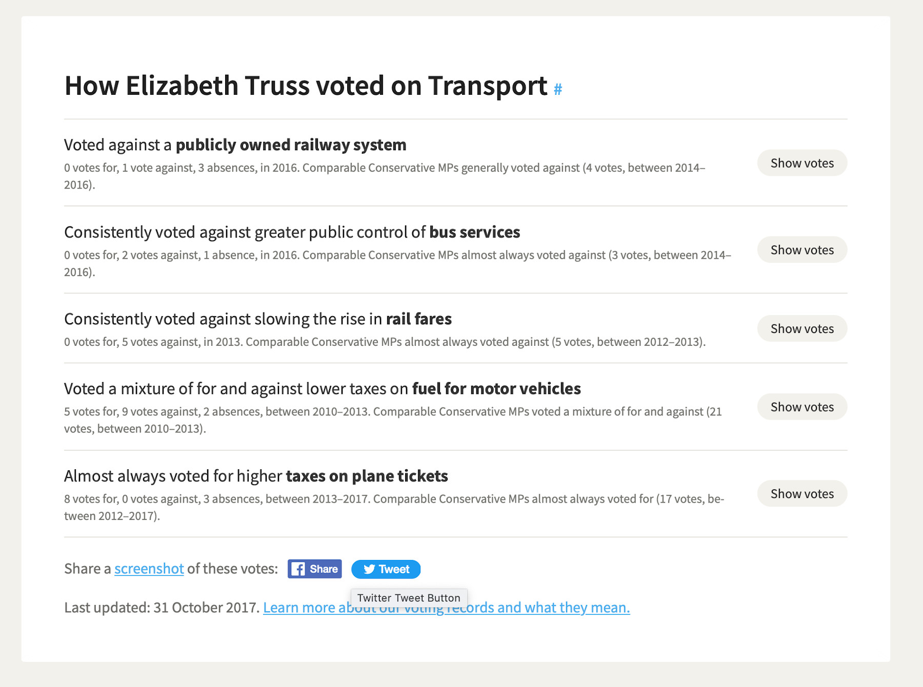Viewport: 923px width, 687px height.
Task: Click the Elizabeth Truss Transport heading
Action: (306, 86)
